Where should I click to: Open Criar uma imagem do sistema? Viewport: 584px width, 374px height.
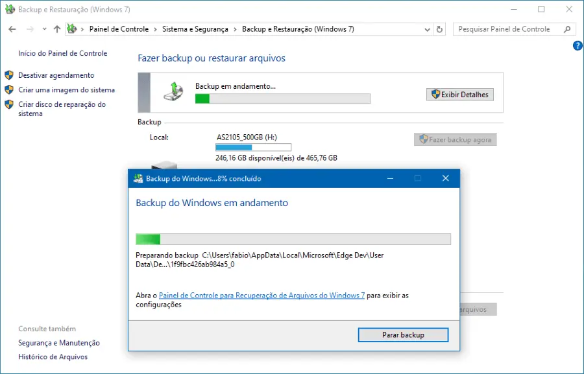coord(66,89)
